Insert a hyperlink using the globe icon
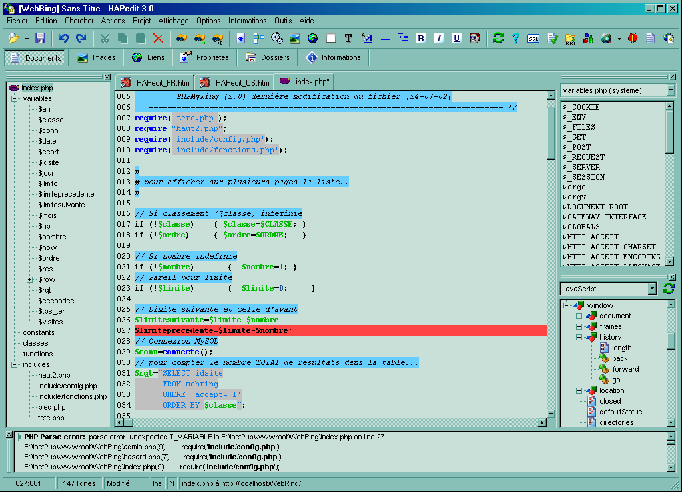 tap(313, 38)
